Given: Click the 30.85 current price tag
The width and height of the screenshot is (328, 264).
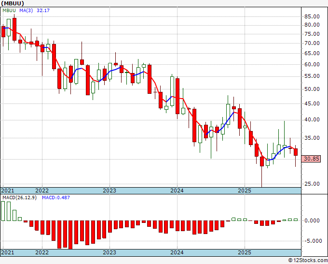Looking at the screenshot, I should click(312, 159).
